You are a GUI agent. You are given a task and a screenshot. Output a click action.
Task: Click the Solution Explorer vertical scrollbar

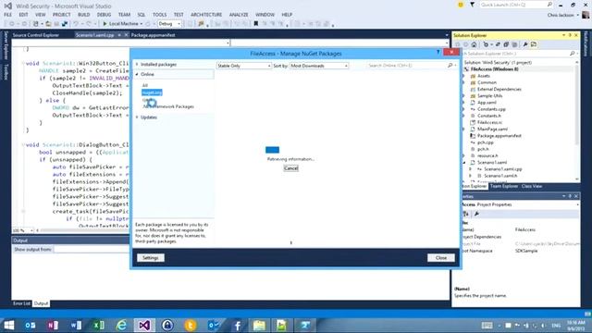(577, 120)
